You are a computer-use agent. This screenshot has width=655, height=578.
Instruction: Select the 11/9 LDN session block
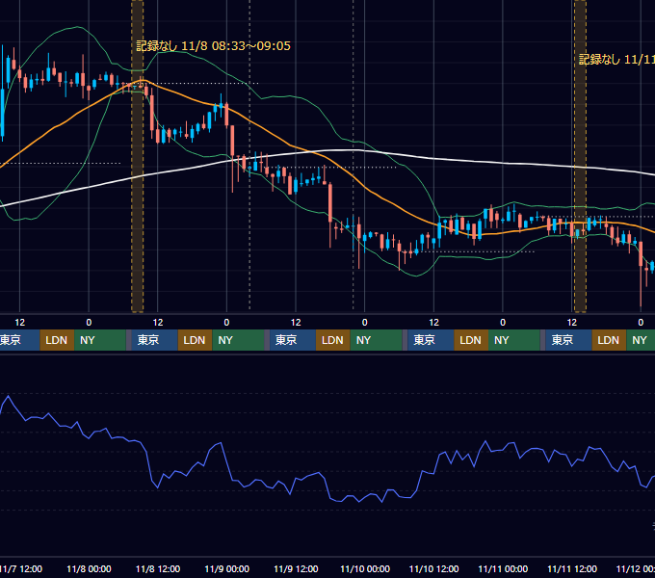(333, 340)
